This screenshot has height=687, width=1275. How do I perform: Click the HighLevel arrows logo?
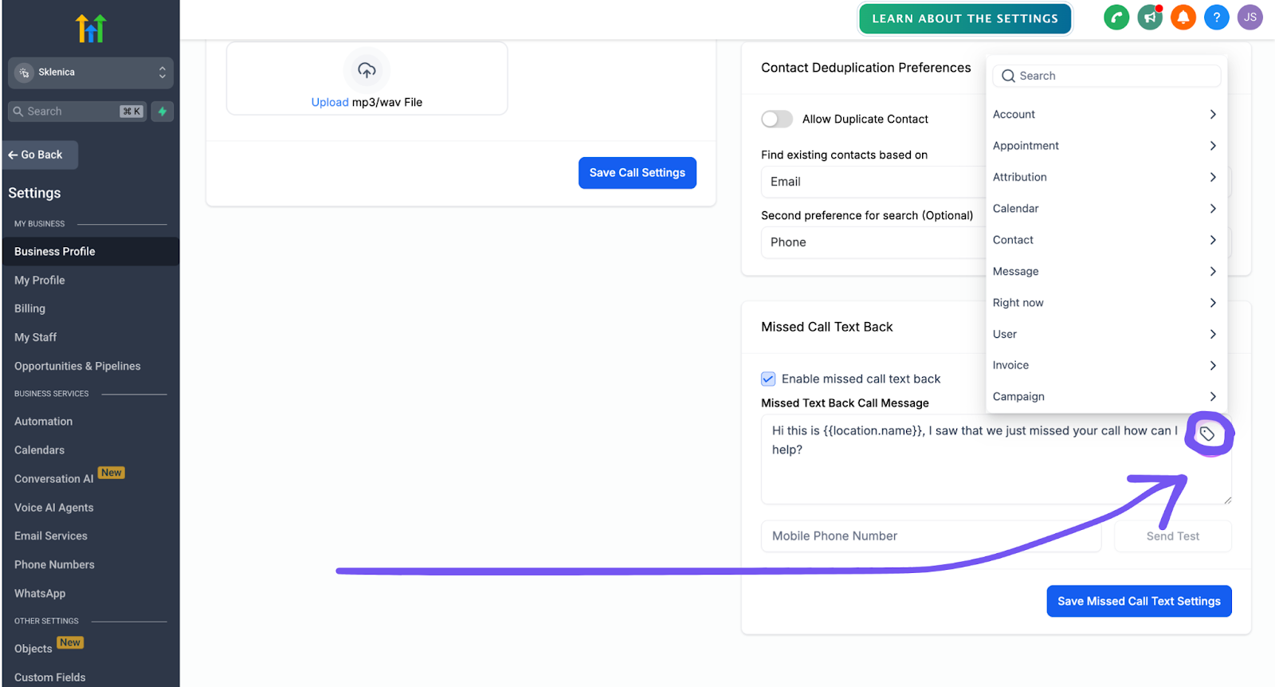coord(91,29)
